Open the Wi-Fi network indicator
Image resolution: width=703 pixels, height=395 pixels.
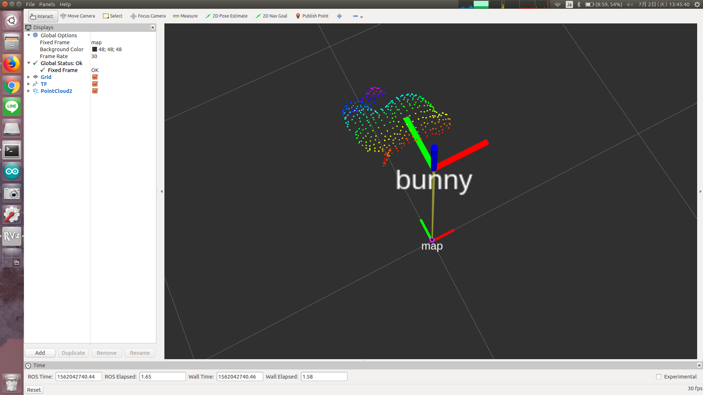coord(558,4)
